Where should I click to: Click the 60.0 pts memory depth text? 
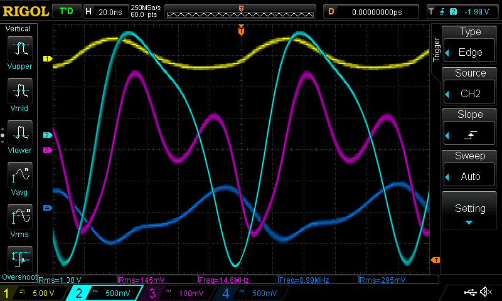click(x=144, y=14)
